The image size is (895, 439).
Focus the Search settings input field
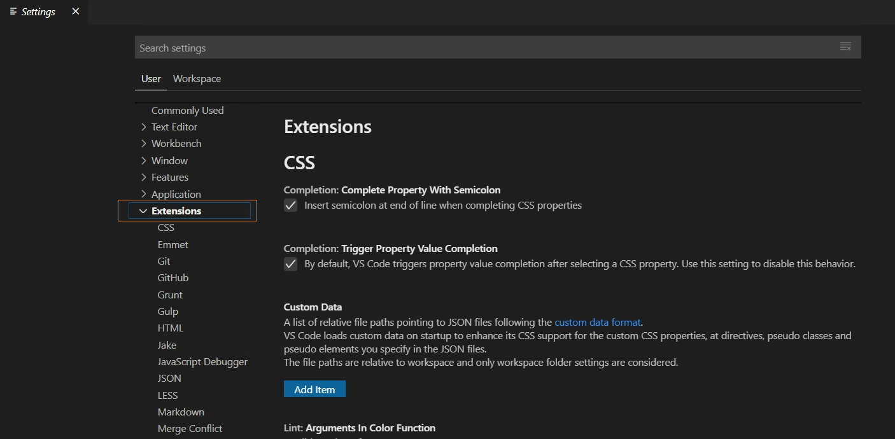[x=484, y=48]
